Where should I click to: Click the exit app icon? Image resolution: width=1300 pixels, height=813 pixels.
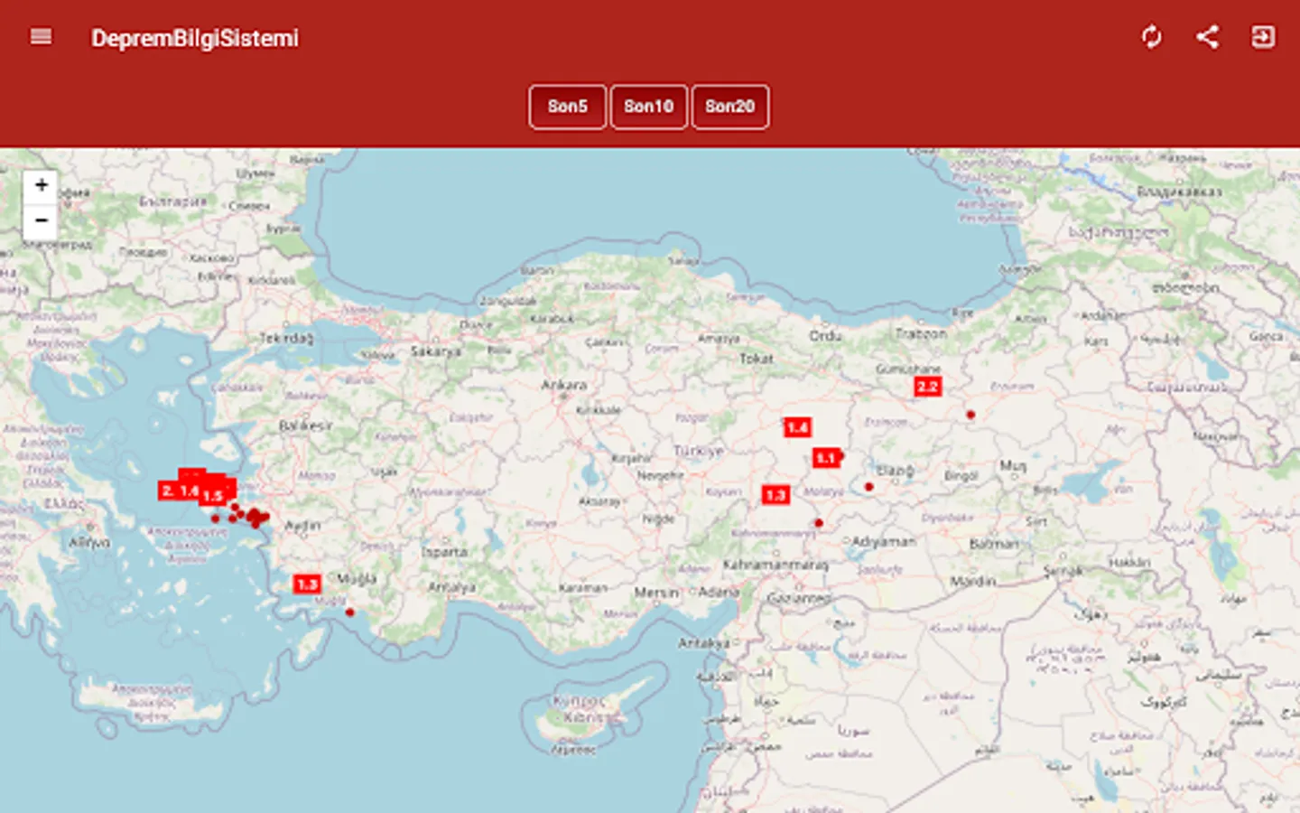(x=1263, y=37)
